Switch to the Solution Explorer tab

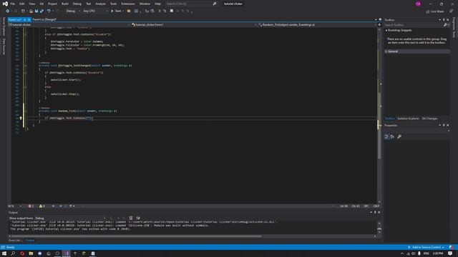tap(408, 119)
